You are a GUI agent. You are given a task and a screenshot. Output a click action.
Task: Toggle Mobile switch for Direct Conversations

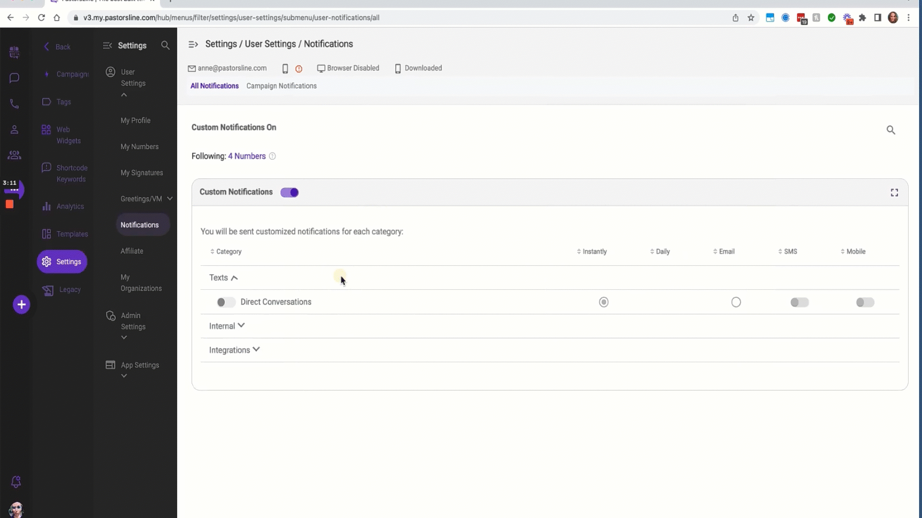point(865,302)
